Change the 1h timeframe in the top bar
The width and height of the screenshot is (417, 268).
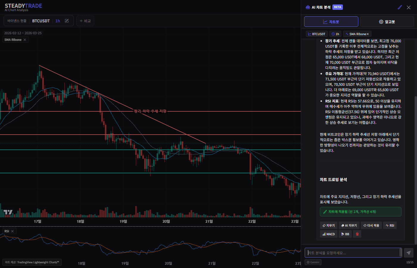tap(58, 21)
